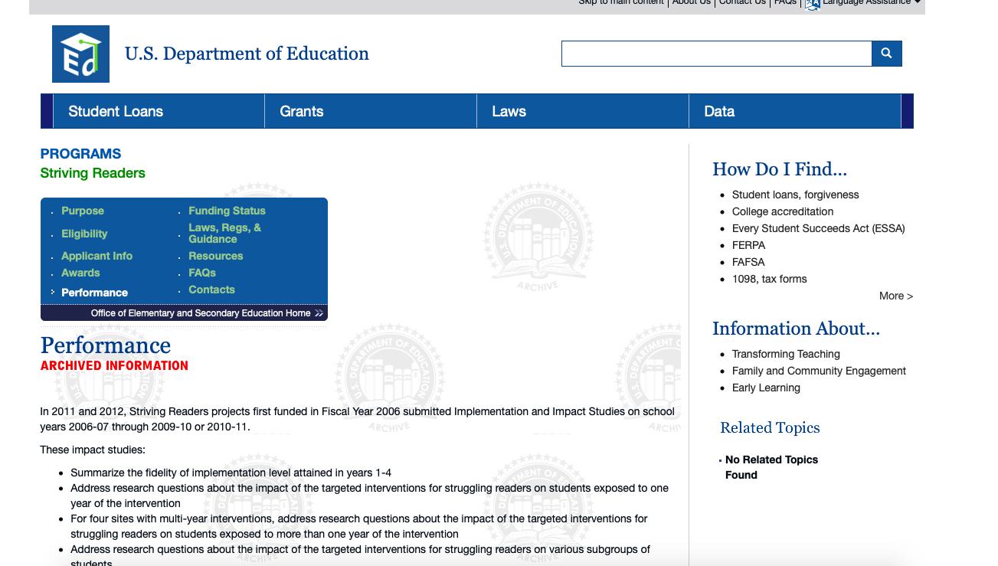
Task: Open Family and Community Engagement link
Action: coord(819,371)
